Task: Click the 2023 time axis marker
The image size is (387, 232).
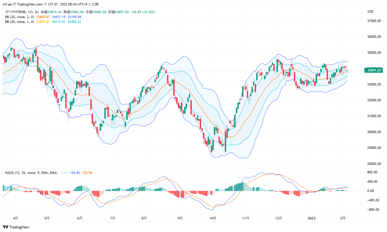Action: pos(311,218)
